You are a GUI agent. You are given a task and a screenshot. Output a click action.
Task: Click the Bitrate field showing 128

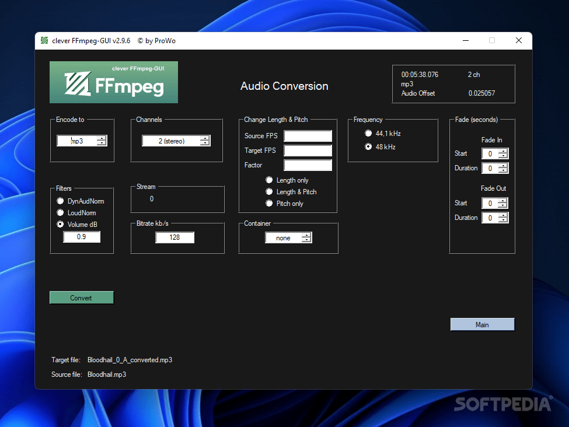(x=174, y=237)
